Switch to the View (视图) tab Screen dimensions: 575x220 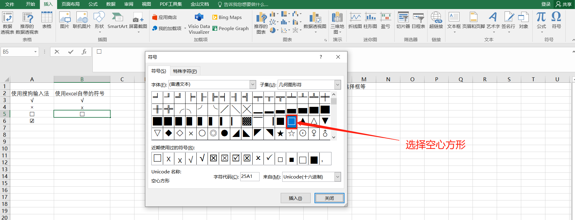(x=147, y=4)
